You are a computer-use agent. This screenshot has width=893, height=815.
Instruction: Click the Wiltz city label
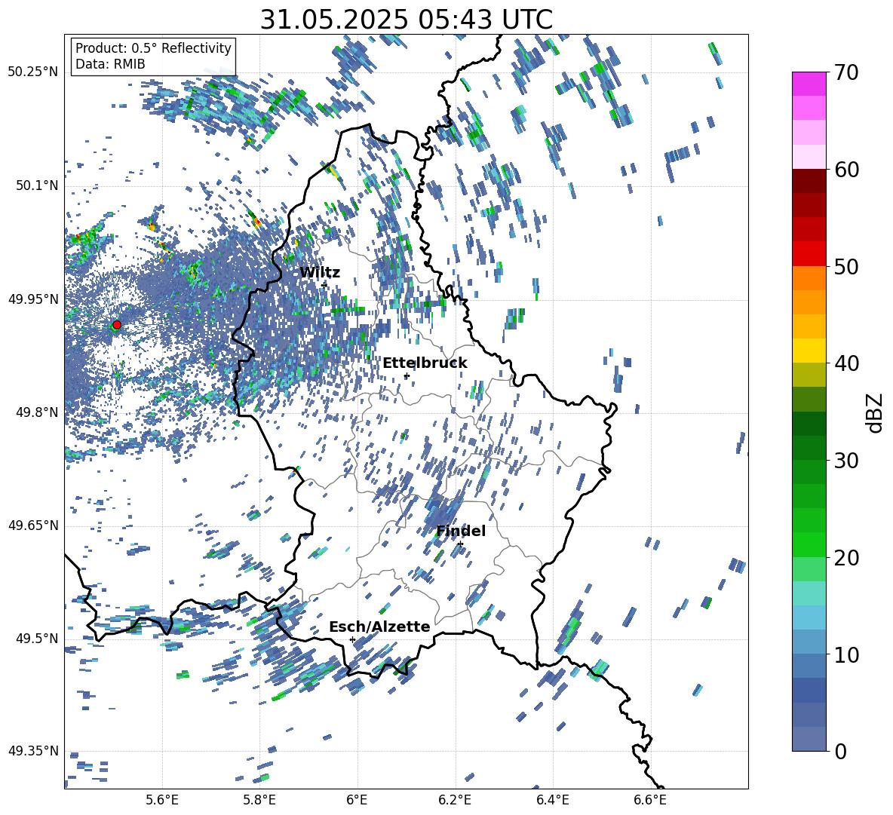320,273
